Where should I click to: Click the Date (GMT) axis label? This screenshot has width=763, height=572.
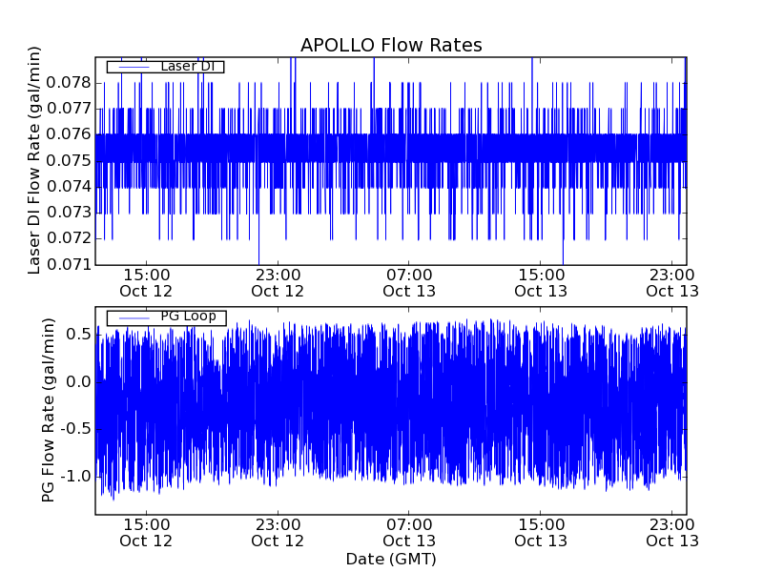pyautogui.click(x=391, y=559)
